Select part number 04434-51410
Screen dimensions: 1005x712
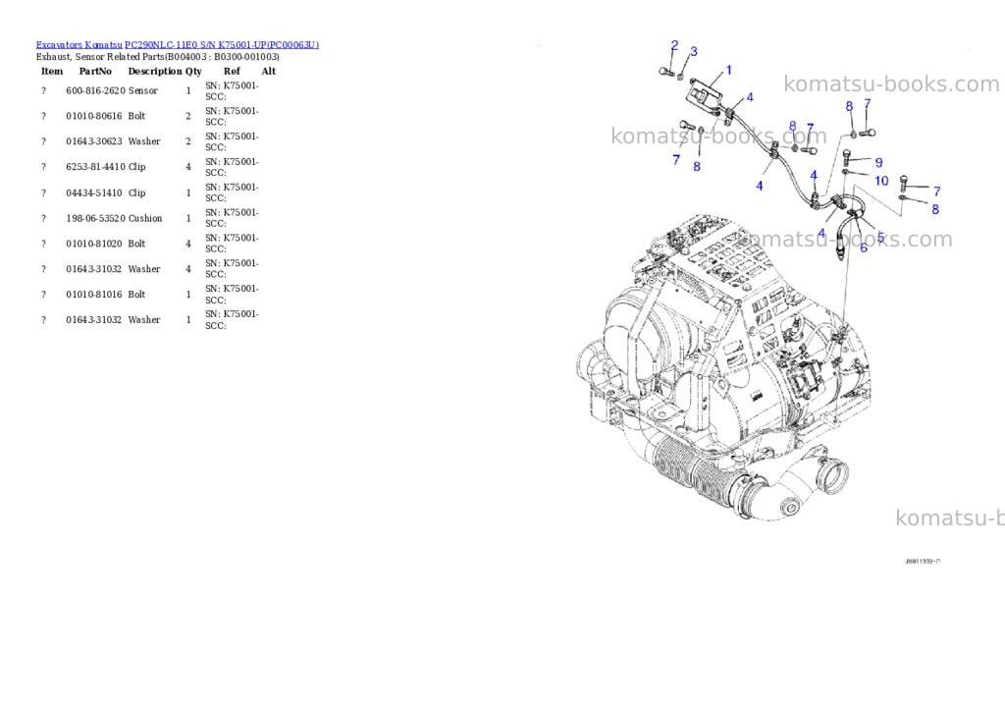click(x=93, y=193)
